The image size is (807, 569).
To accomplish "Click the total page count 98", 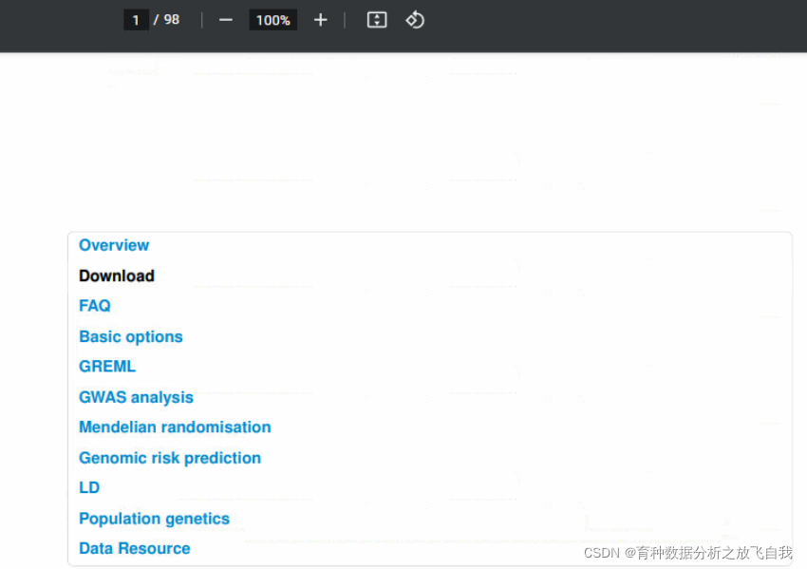I will pyautogui.click(x=172, y=20).
